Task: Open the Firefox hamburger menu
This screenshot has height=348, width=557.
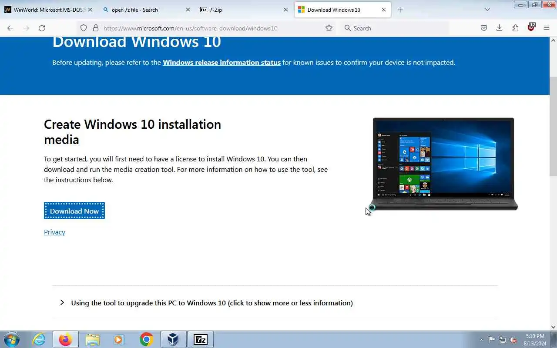Action: tap(547, 28)
